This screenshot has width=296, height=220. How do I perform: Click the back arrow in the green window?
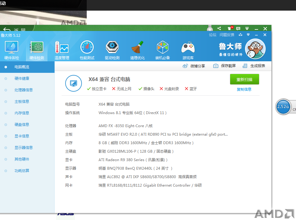tap(7, 29)
